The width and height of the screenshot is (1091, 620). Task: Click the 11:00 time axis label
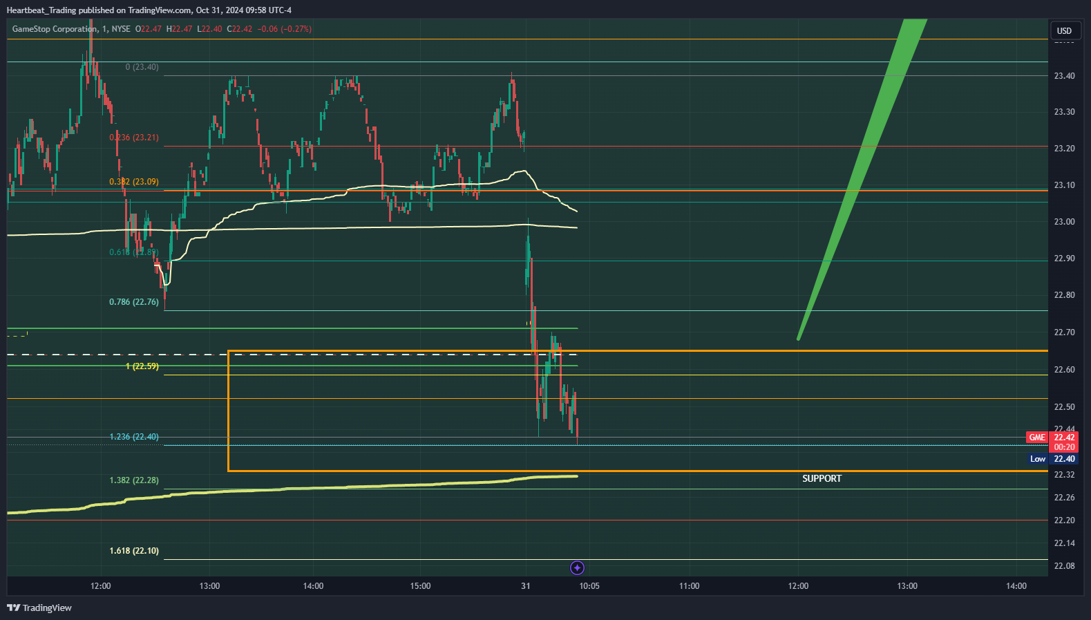tap(689, 586)
